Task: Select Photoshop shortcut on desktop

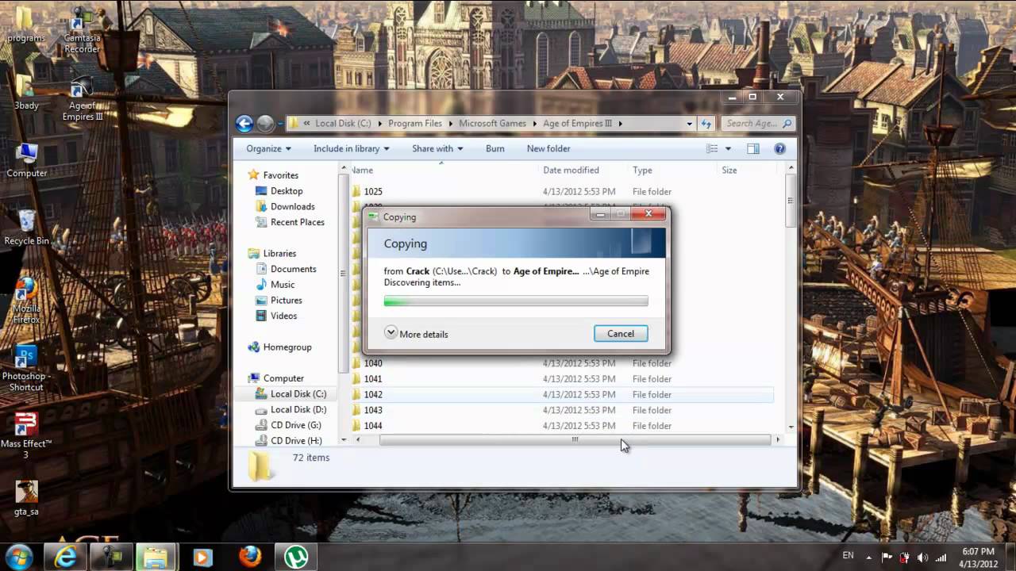Action: coord(26,368)
